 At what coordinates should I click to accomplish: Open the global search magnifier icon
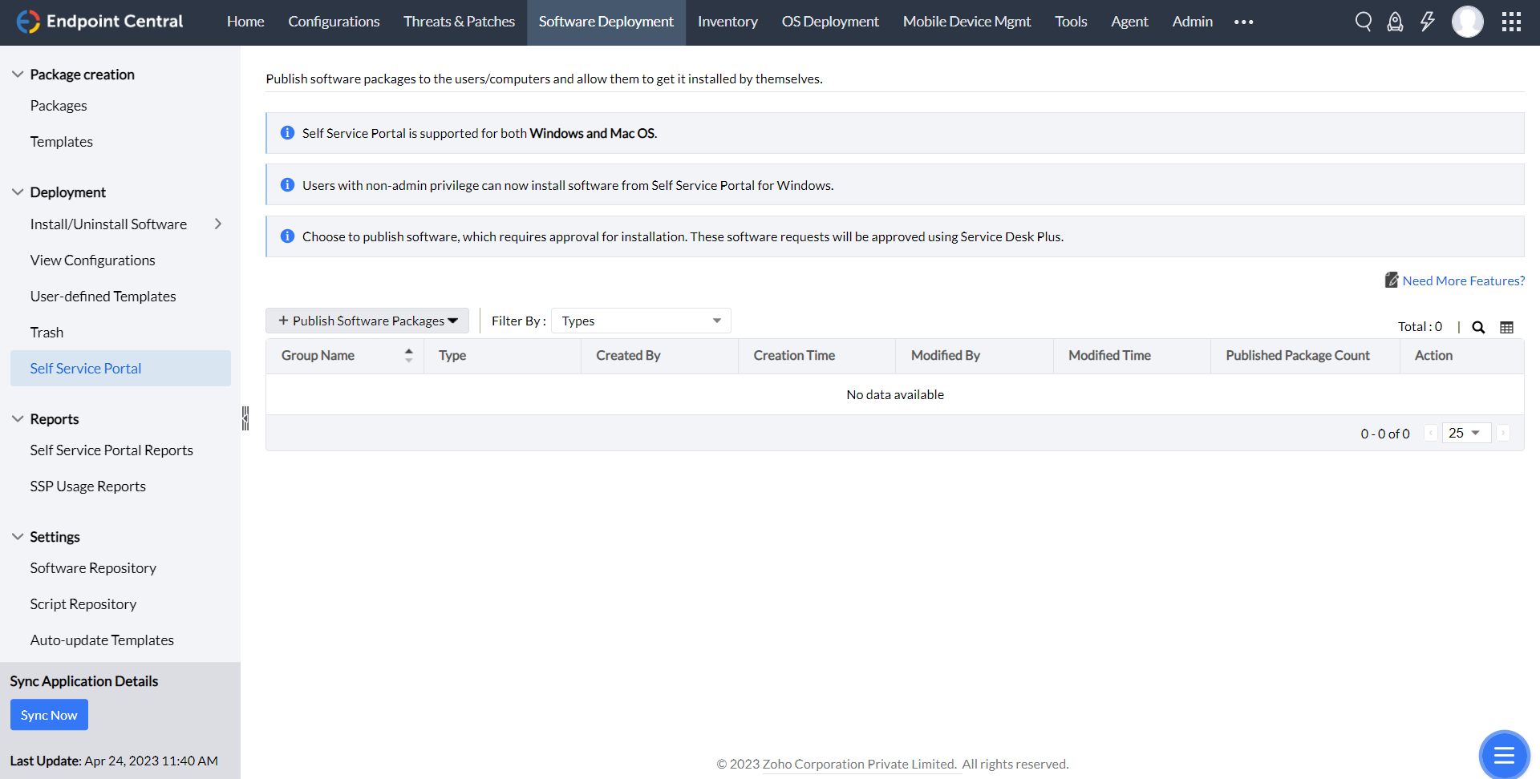1364,22
